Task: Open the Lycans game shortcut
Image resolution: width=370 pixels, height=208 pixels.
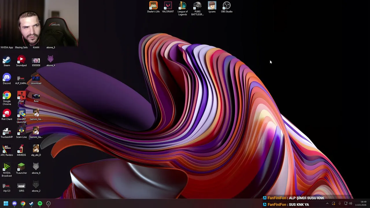Action: pyautogui.click(x=212, y=7)
